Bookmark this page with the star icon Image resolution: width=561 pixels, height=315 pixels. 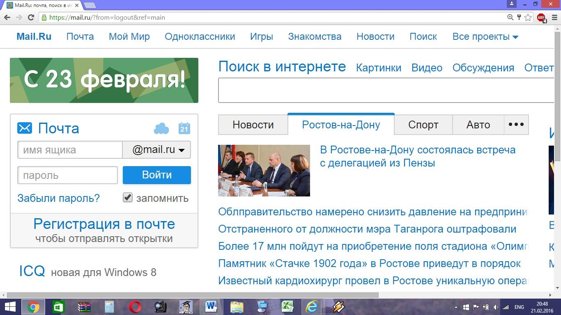(528, 18)
